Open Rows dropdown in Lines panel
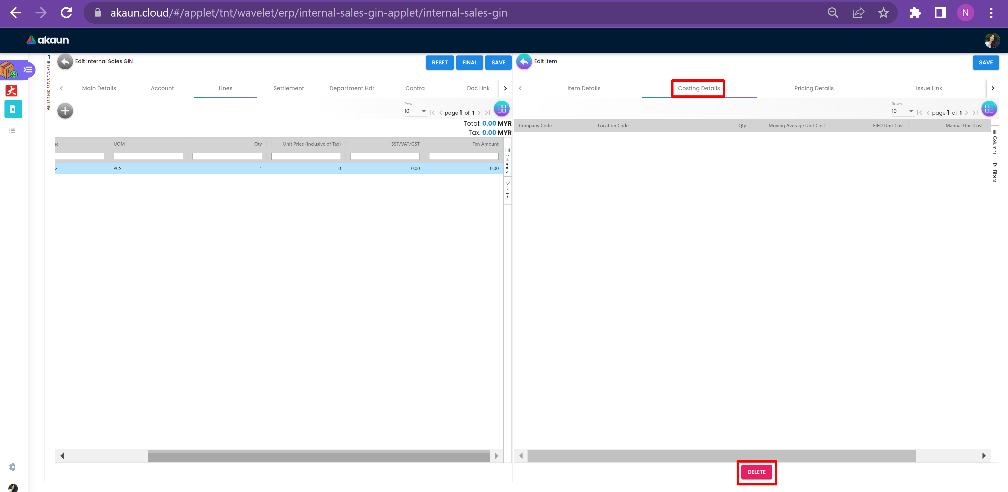This screenshot has height=492, width=1008. pos(415,111)
